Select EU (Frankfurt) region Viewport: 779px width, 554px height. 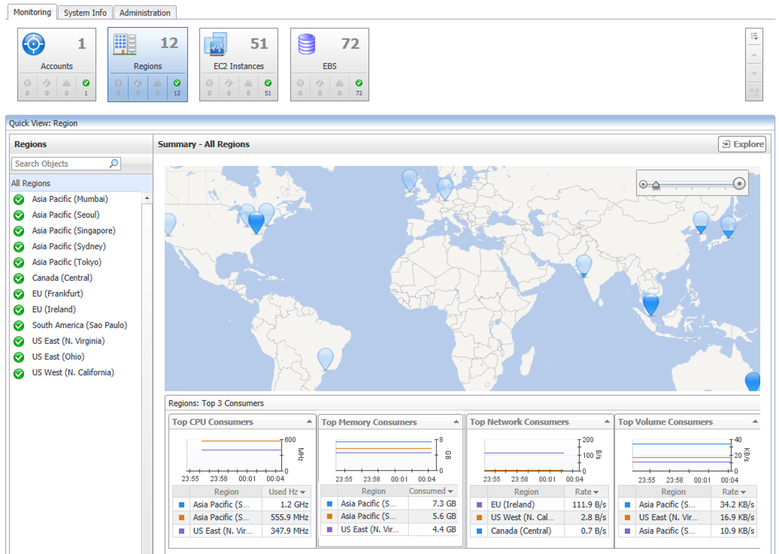click(x=57, y=293)
